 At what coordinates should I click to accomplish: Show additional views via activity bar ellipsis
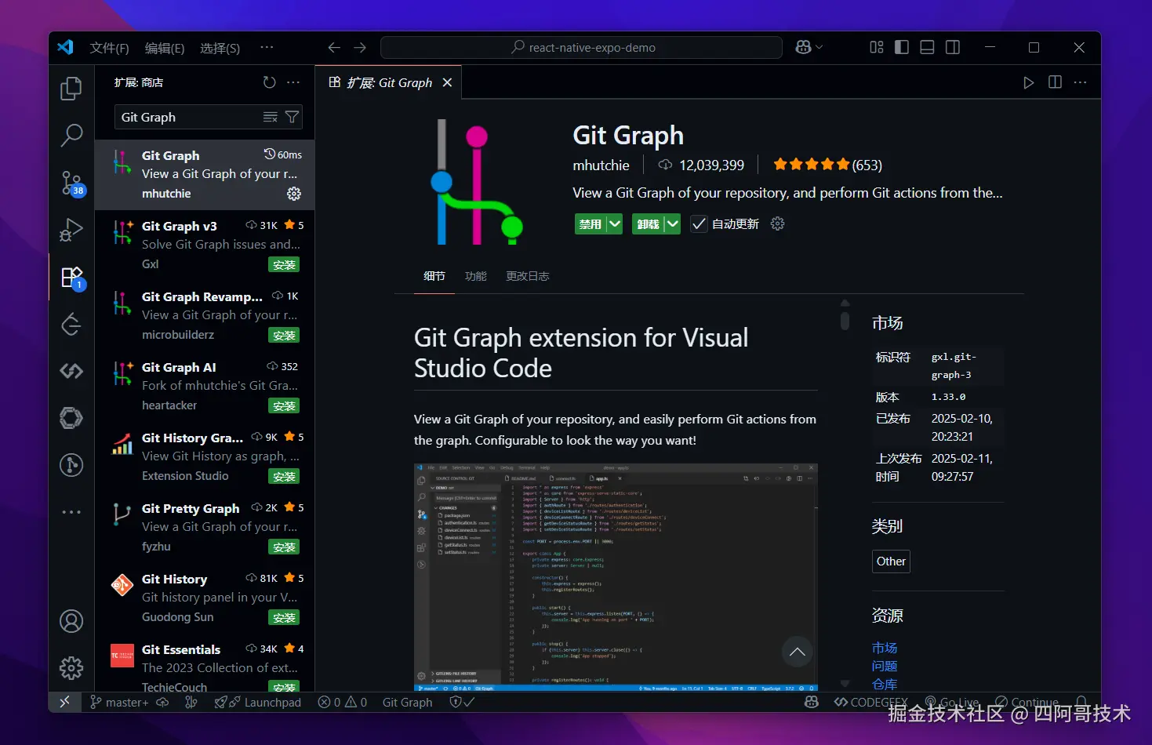(x=71, y=512)
